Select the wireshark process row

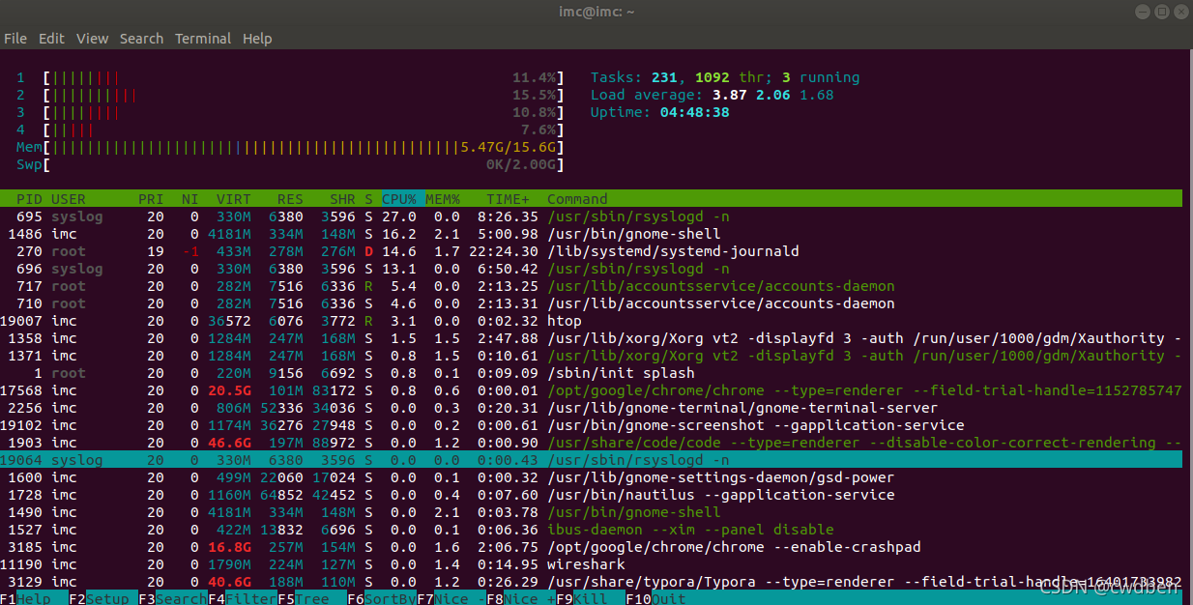coord(592,564)
